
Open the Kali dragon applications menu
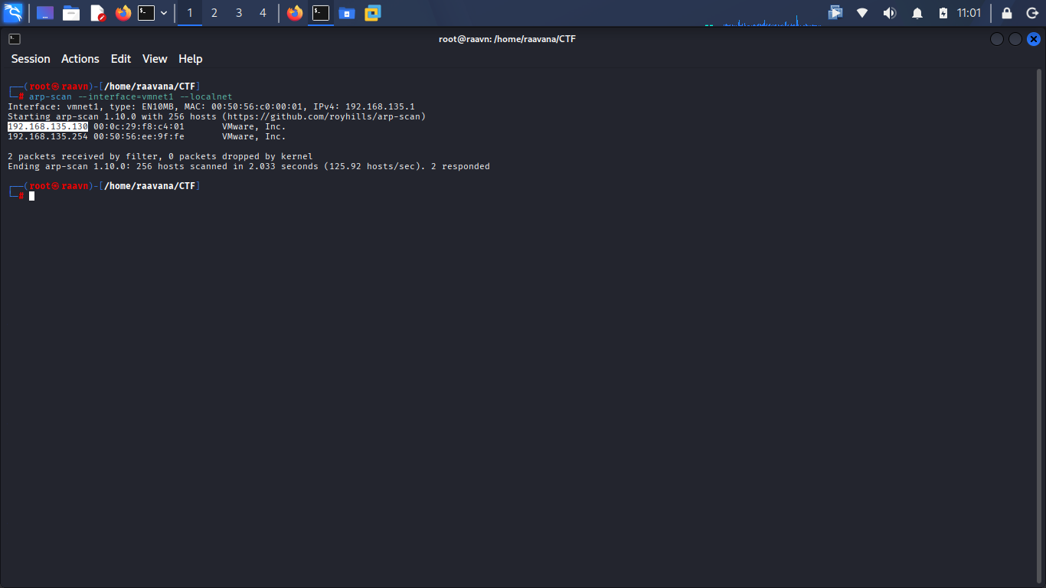(13, 13)
